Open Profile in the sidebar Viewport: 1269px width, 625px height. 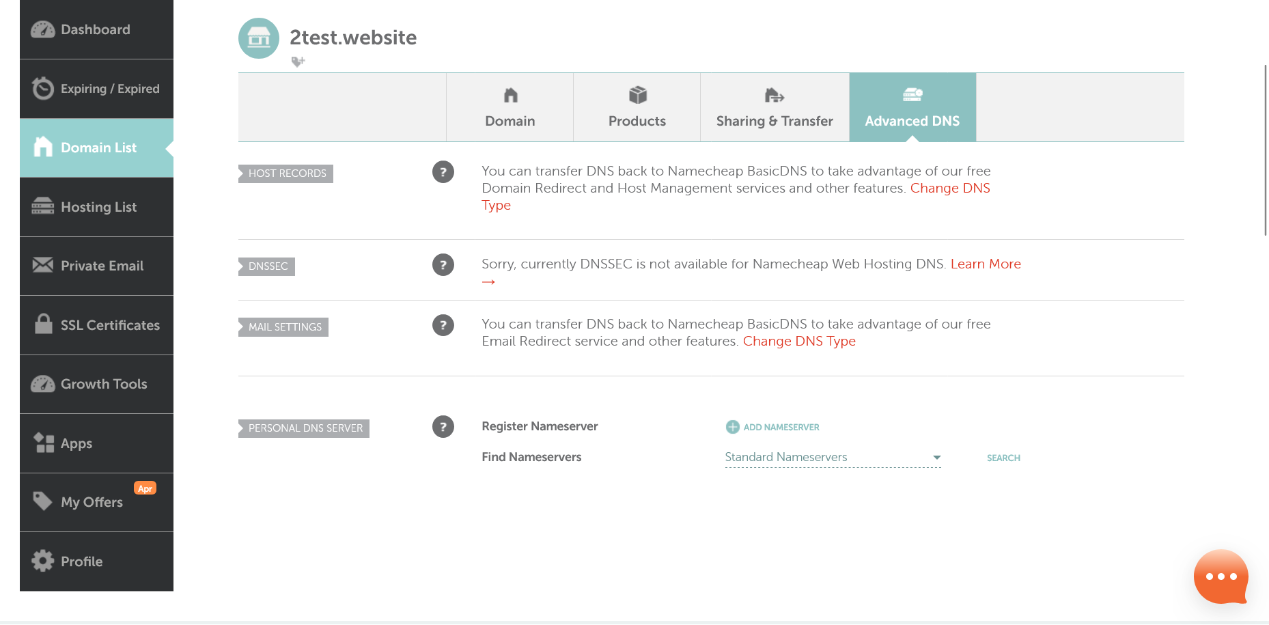click(x=96, y=561)
